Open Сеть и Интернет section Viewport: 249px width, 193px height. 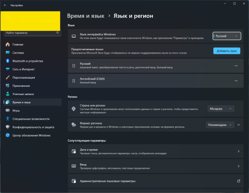pyautogui.click(x=32, y=69)
